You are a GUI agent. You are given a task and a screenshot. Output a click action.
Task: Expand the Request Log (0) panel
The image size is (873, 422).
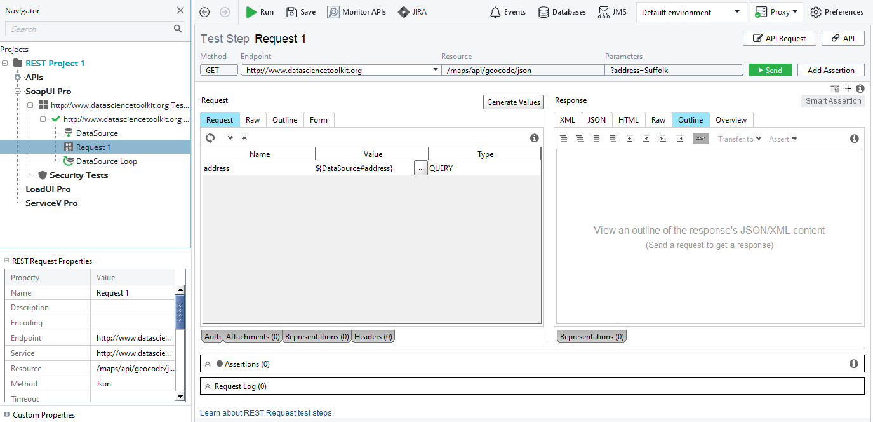[208, 386]
